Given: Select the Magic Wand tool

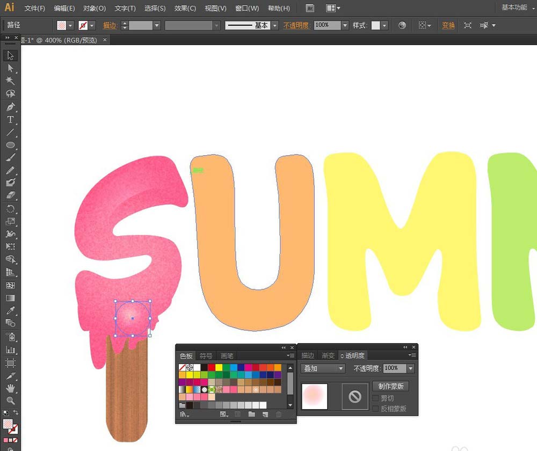Looking at the screenshot, I should [10, 81].
